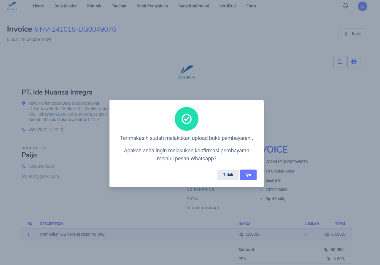
Task: Click the DIGIFILE logo in navbar
Action: 12,6
